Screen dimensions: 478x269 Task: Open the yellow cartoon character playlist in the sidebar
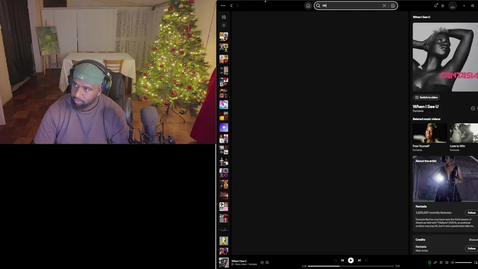(x=224, y=241)
